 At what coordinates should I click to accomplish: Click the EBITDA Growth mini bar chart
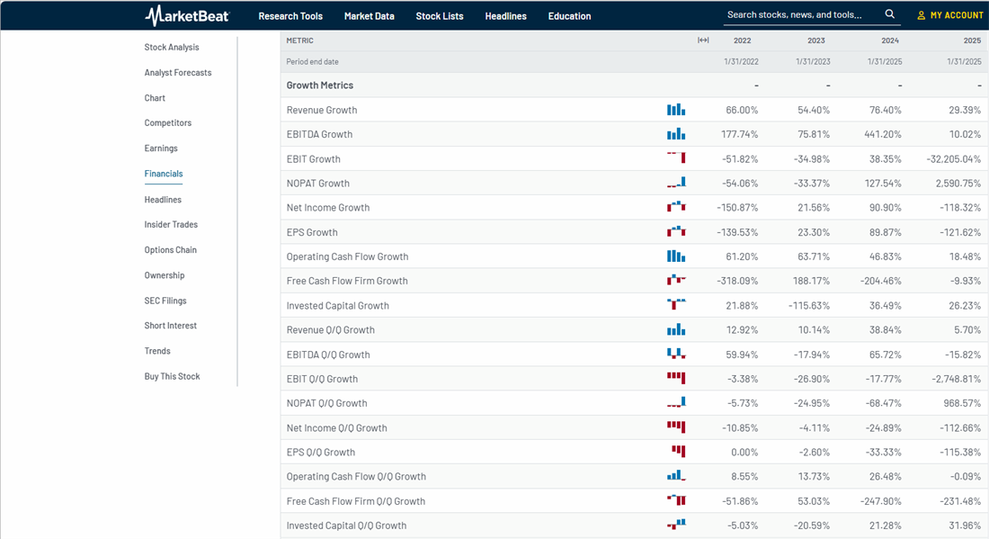pyautogui.click(x=675, y=133)
